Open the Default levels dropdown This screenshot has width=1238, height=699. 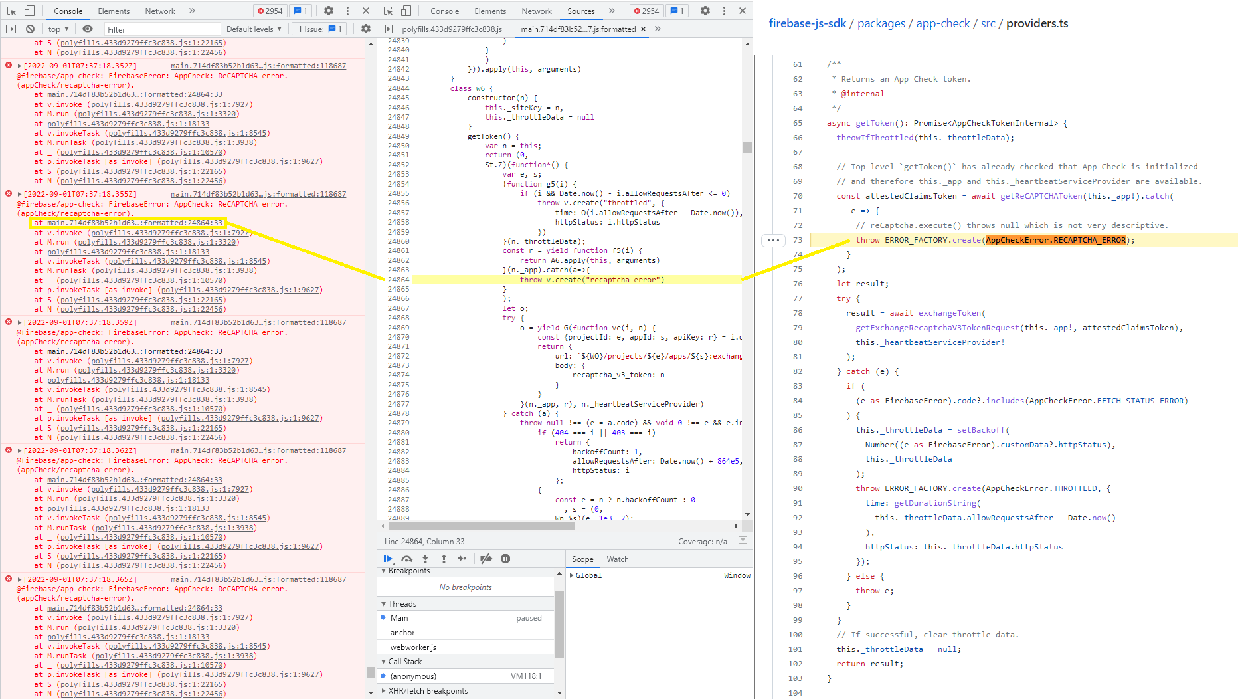254,29
